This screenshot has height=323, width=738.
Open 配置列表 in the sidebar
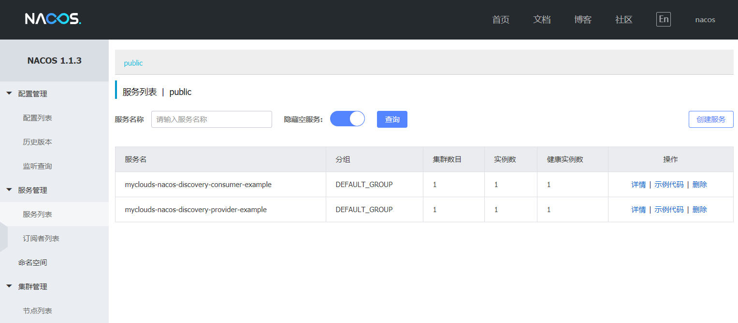tap(38, 118)
